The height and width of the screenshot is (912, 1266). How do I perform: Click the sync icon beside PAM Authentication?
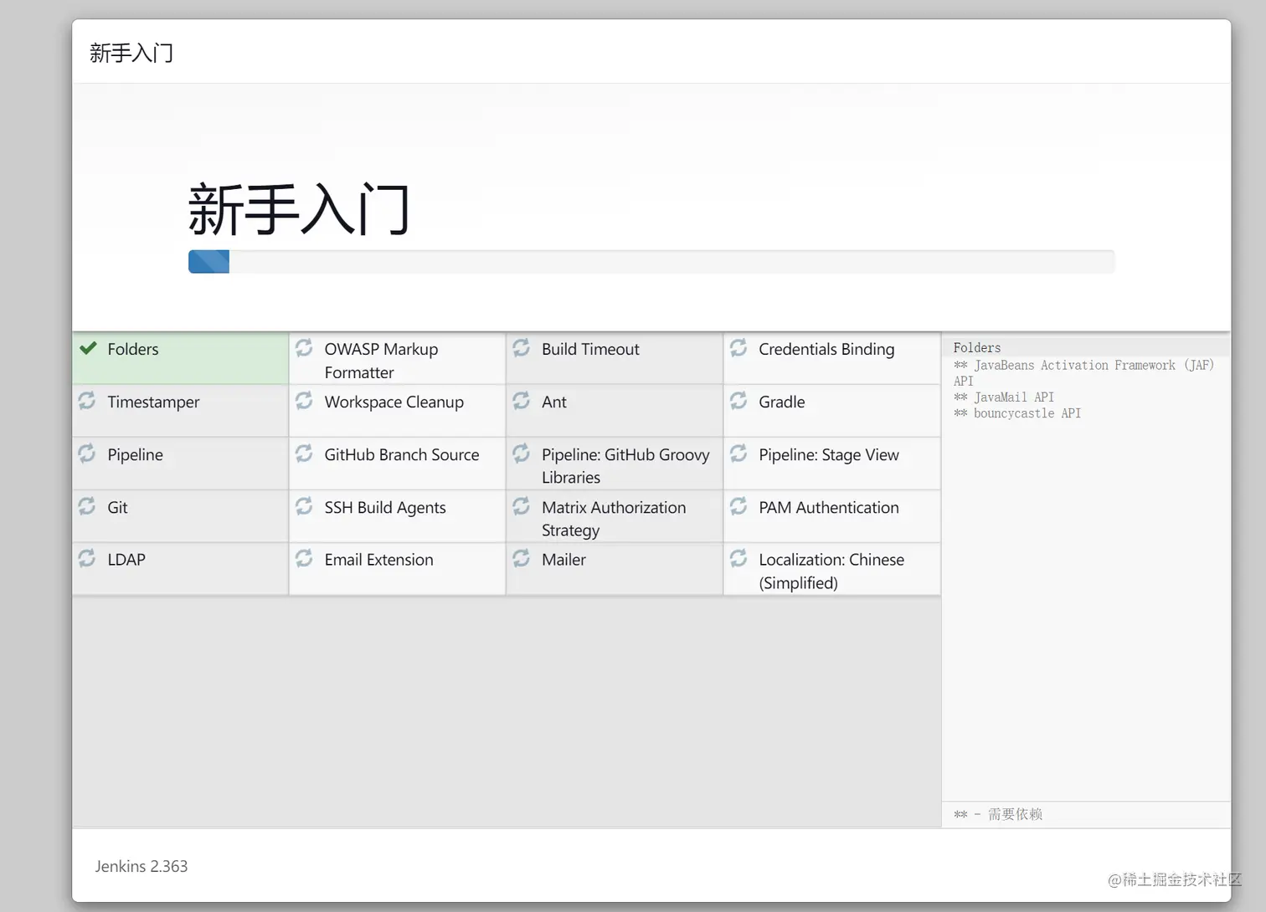tap(738, 506)
